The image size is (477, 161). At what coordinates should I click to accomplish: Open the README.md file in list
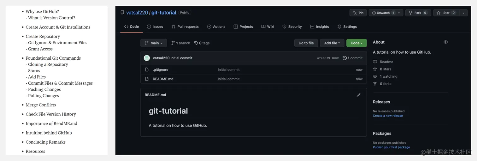tap(163, 79)
